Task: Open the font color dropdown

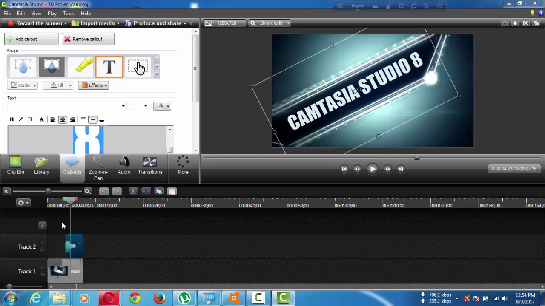Action: [x=162, y=106]
